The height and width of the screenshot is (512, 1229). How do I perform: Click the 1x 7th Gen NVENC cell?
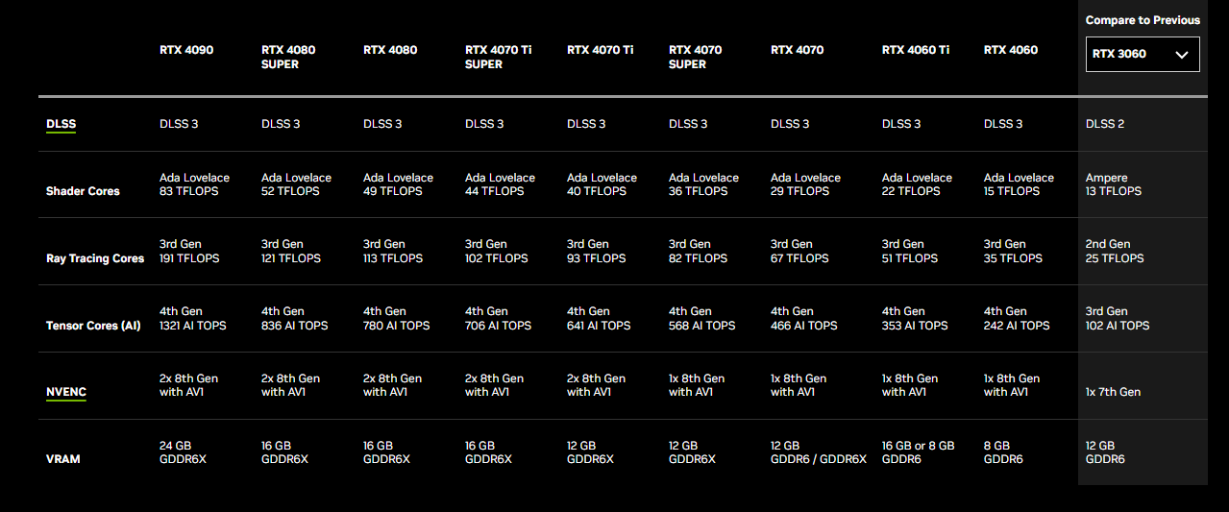(x=1113, y=392)
